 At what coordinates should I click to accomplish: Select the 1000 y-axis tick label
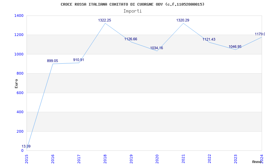point(19,54)
